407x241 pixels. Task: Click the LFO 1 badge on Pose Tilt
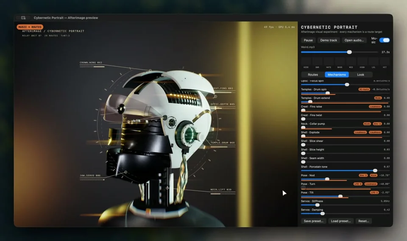pos(374,192)
